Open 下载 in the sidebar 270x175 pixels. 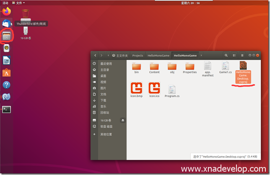(x=104, y=100)
